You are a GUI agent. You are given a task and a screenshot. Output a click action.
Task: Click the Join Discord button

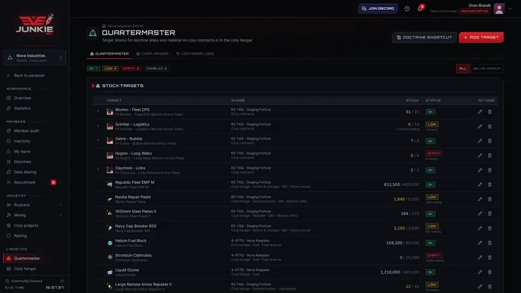(x=378, y=8)
